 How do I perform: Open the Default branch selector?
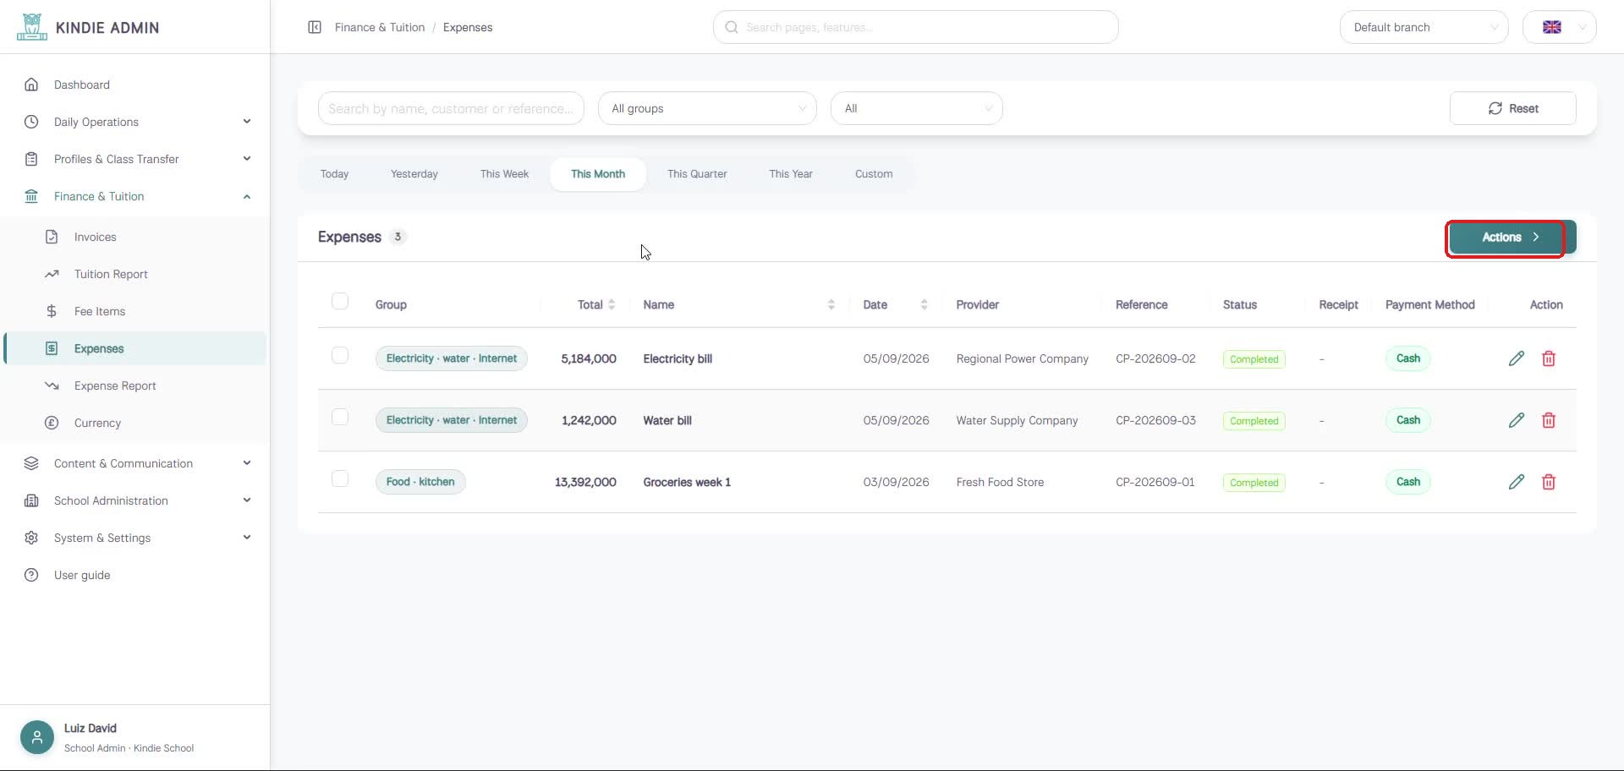tap(1424, 27)
